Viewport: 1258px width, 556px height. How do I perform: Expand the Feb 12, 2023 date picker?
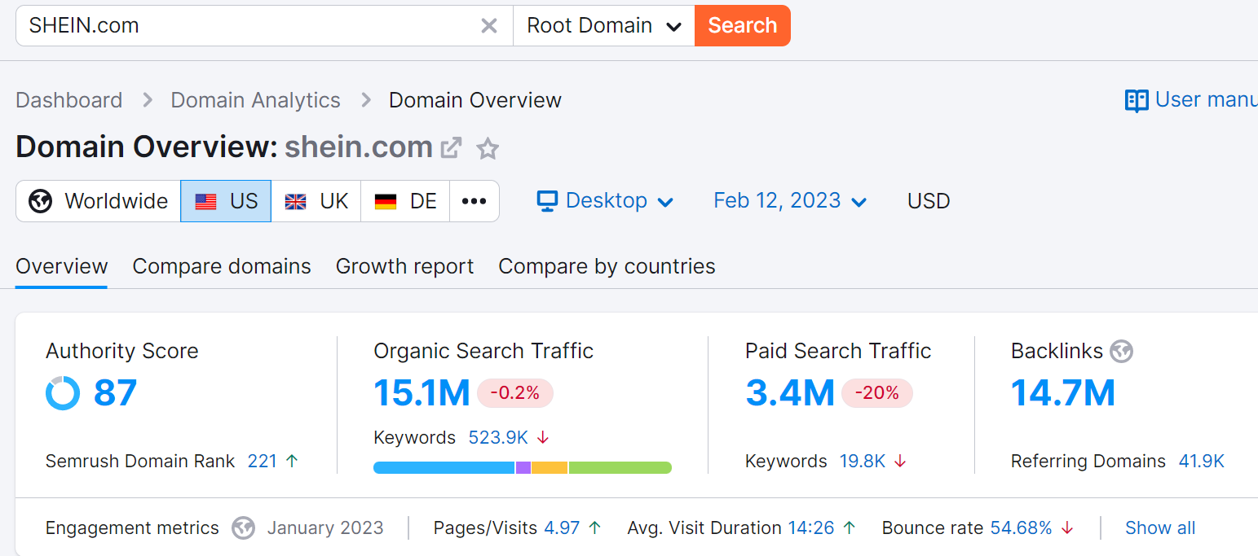[x=789, y=201]
